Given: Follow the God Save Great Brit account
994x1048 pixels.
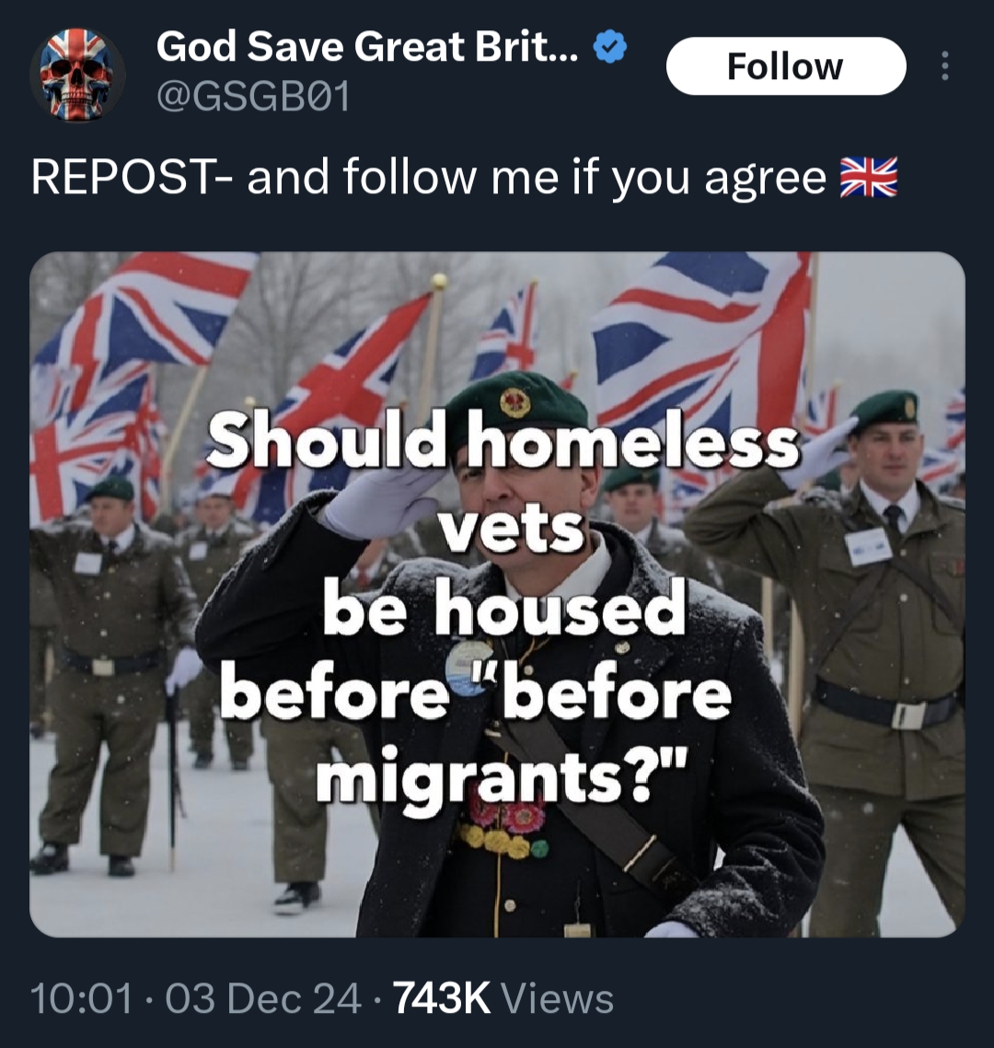Looking at the screenshot, I should pyautogui.click(x=786, y=66).
